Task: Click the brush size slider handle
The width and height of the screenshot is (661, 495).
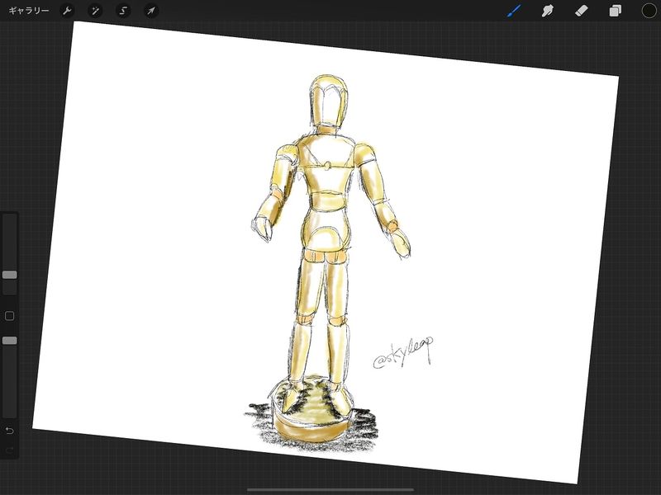Action: coord(10,275)
